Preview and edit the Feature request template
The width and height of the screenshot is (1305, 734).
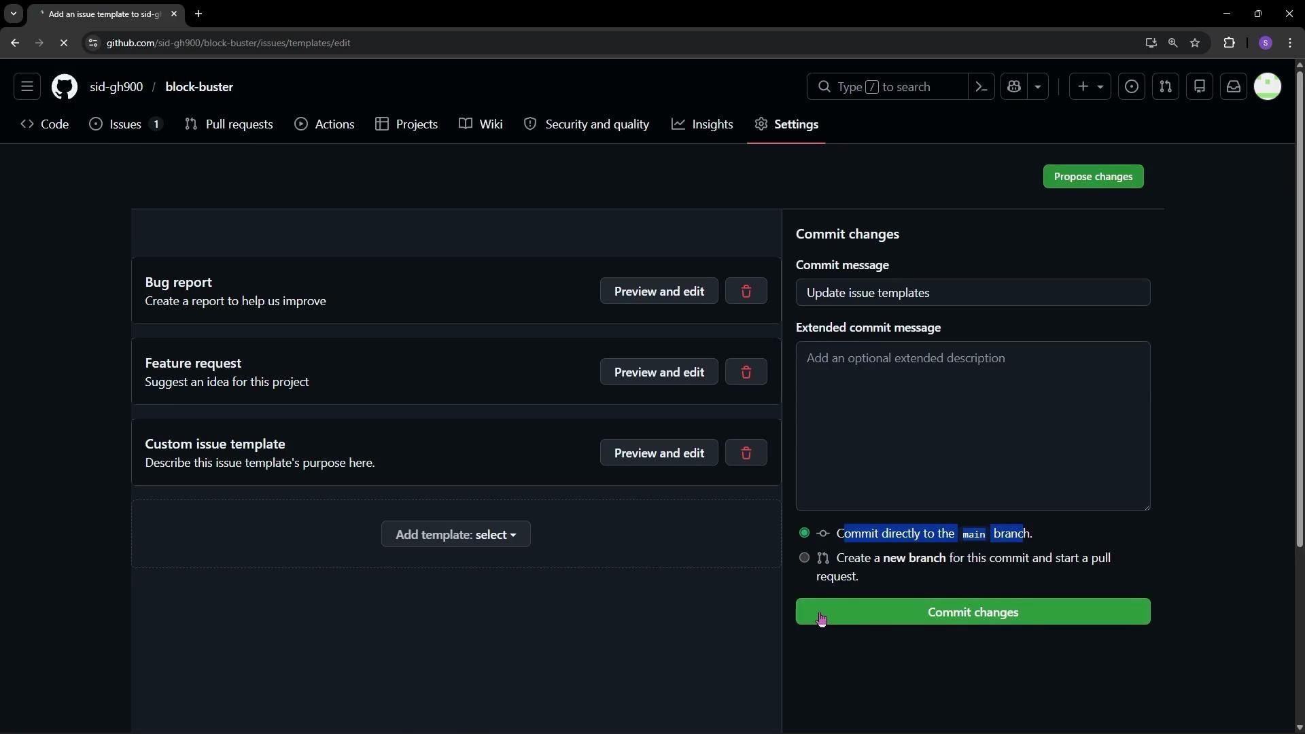pyautogui.click(x=659, y=372)
